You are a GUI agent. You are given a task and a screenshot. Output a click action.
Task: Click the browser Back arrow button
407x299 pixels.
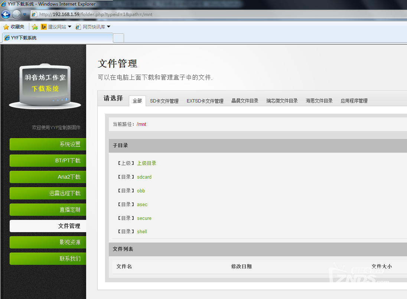tap(6, 14)
